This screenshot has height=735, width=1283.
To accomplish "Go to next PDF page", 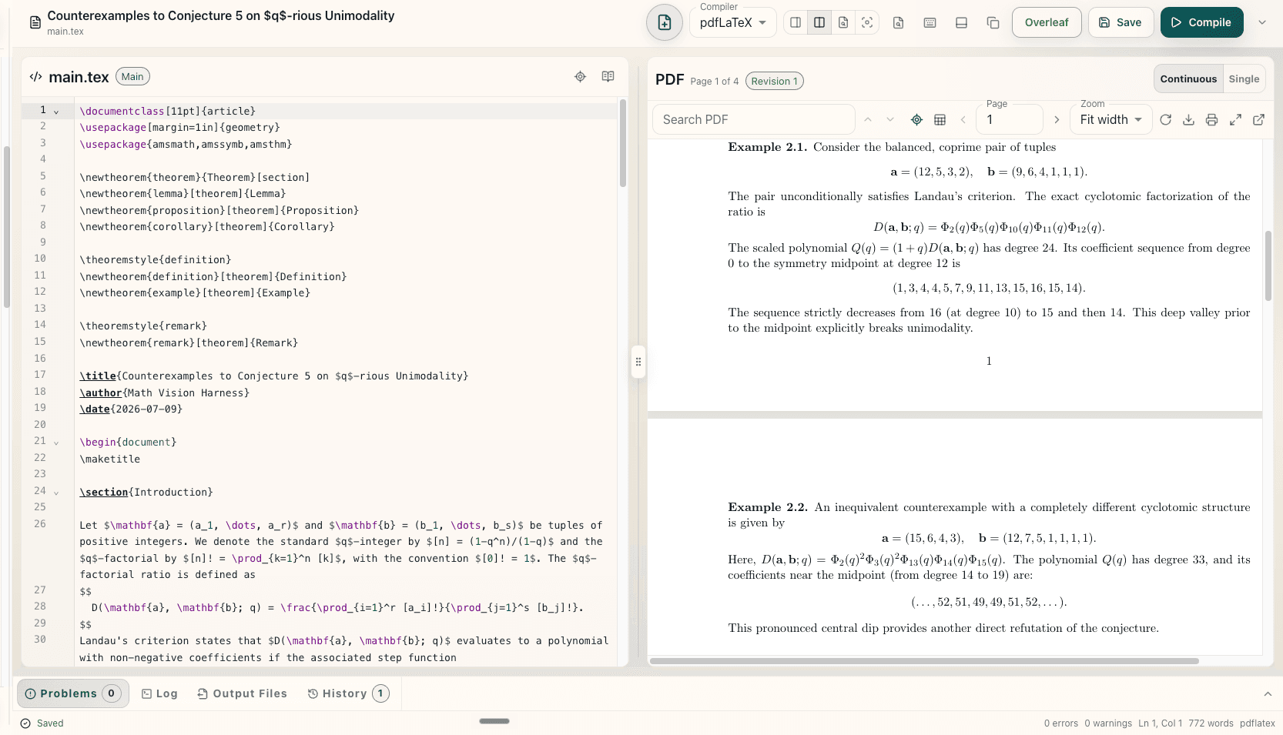I will pos(1057,119).
